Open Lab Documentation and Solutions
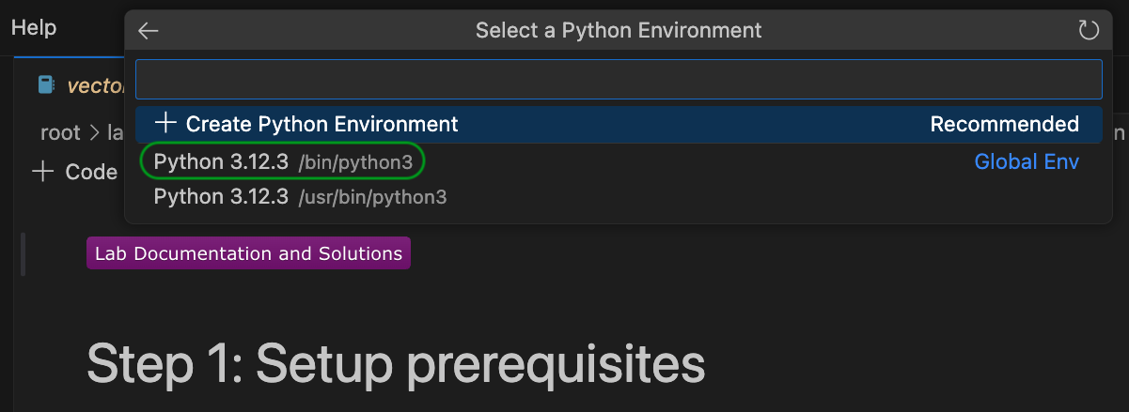 (248, 253)
